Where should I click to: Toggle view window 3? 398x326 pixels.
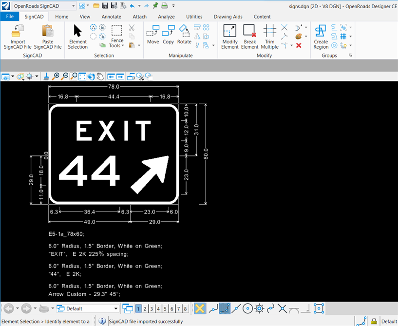(x=152, y=309)
